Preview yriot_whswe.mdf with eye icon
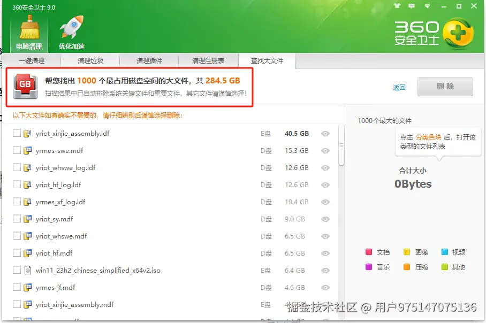 325,236
